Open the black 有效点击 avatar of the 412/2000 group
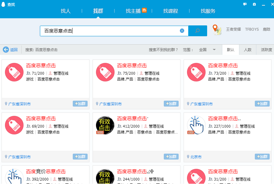The height and width of the screenshot is (184, 274). [105, 125]
